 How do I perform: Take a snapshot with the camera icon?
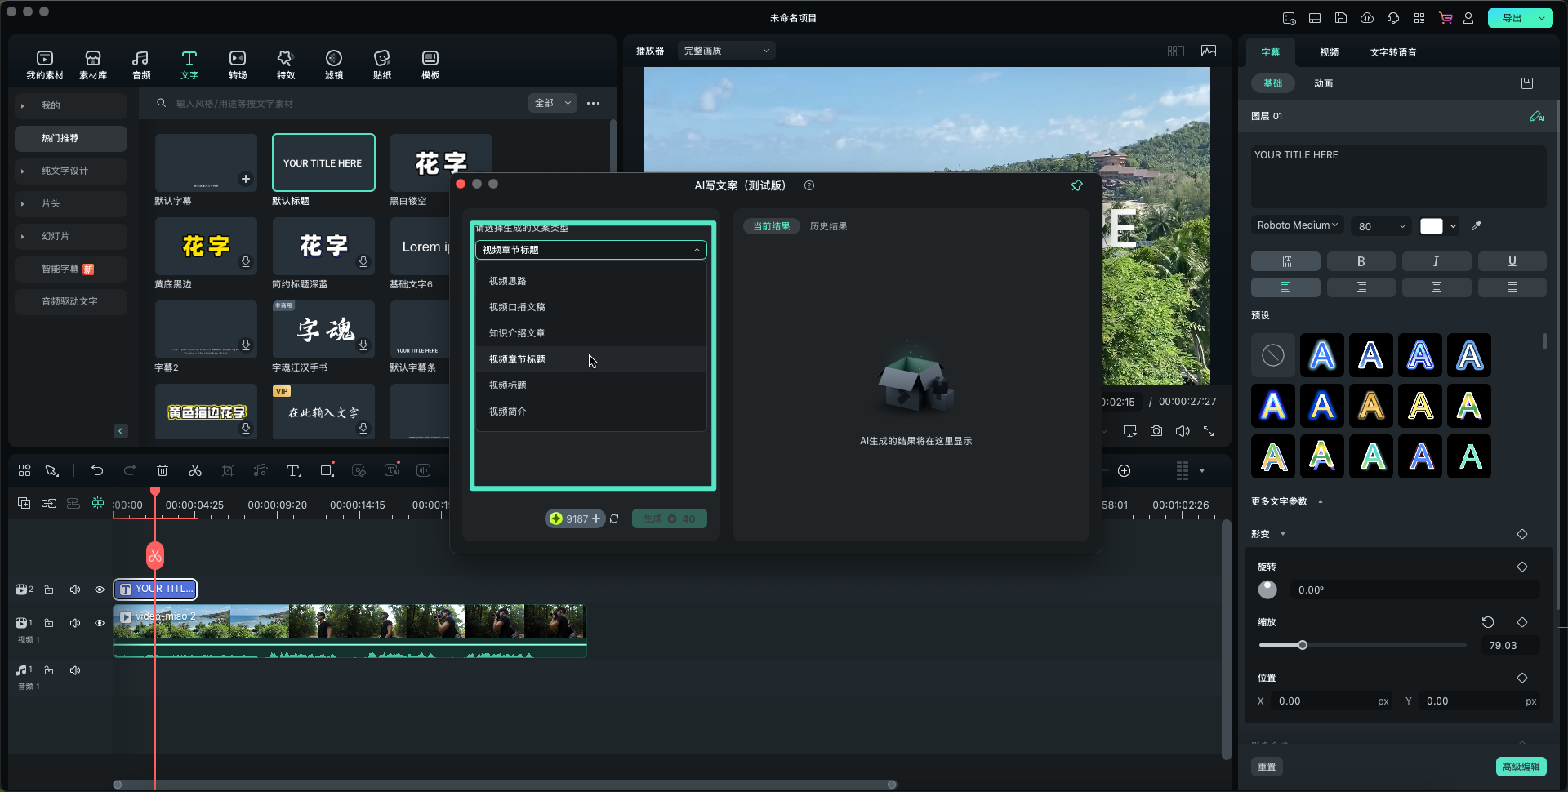(1156, 431)
